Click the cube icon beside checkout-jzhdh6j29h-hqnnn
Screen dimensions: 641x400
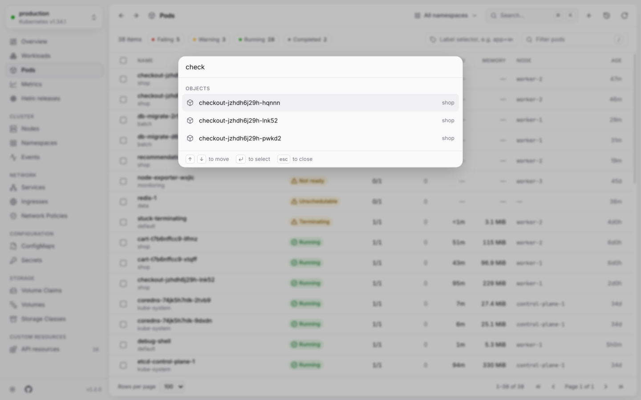190,103
